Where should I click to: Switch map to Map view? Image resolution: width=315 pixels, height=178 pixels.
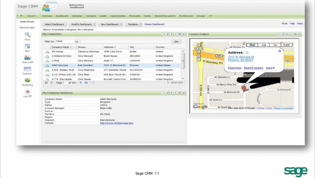(252, 45)
